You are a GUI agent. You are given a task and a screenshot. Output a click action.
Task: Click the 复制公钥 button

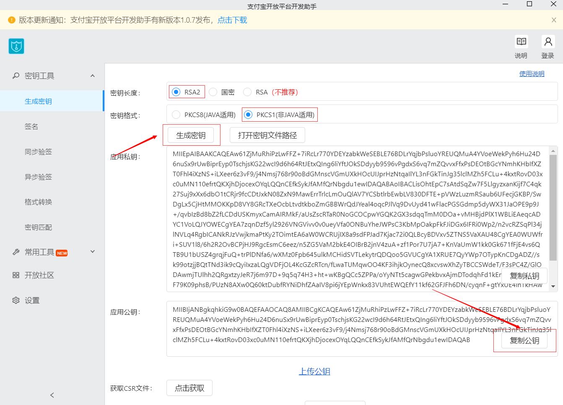coord(524,340)
